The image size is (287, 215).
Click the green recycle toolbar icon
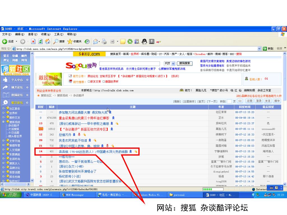[x=130, y=42]
